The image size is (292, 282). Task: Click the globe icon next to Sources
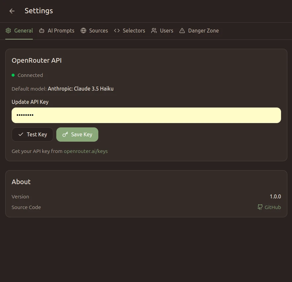coord(84,31)
